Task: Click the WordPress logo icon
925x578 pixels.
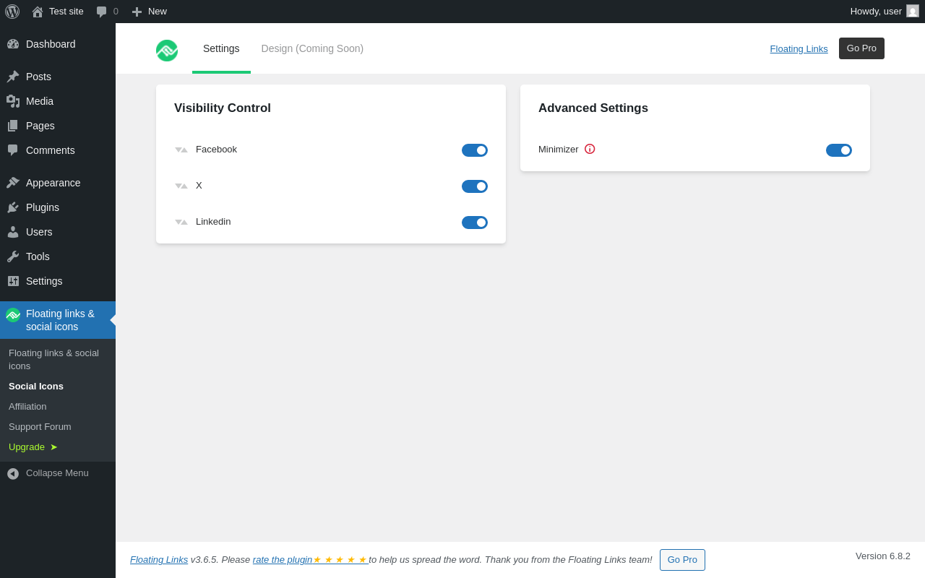Action: pos(12,12)
